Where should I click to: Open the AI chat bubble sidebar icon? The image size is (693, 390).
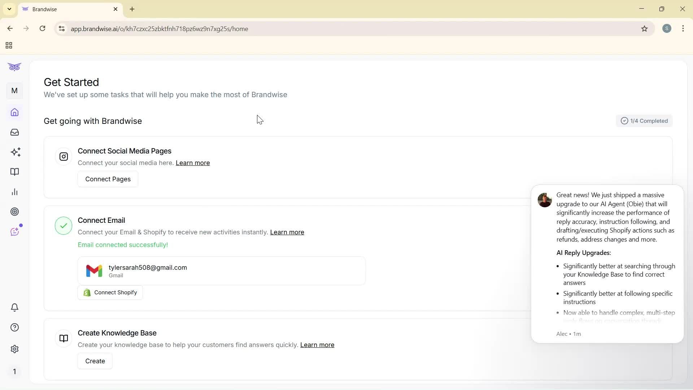(14, 231)
